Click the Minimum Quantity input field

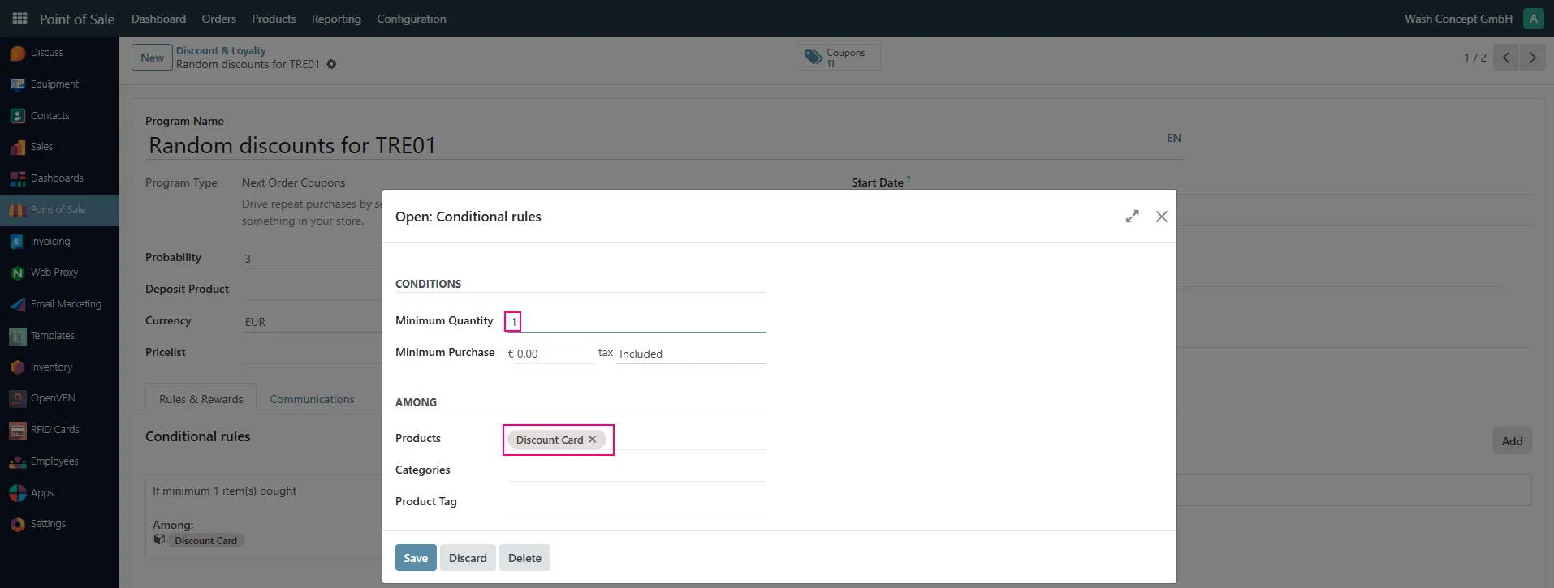637,321
